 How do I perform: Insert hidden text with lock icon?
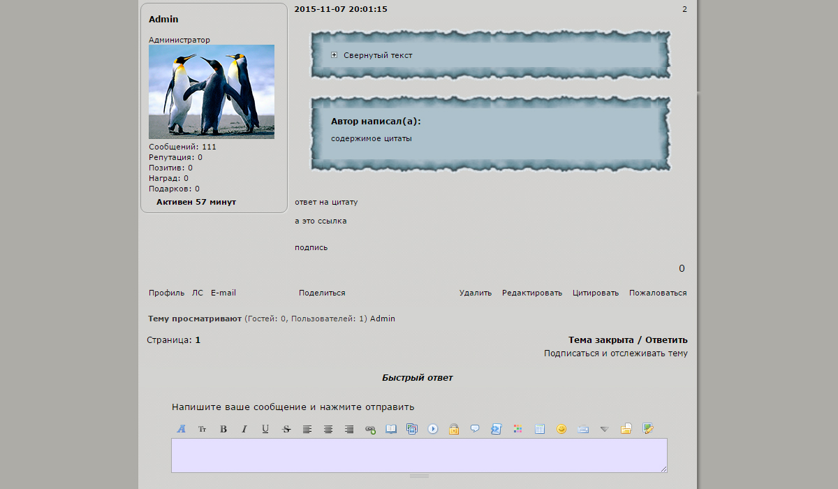(x=454, y=429)
